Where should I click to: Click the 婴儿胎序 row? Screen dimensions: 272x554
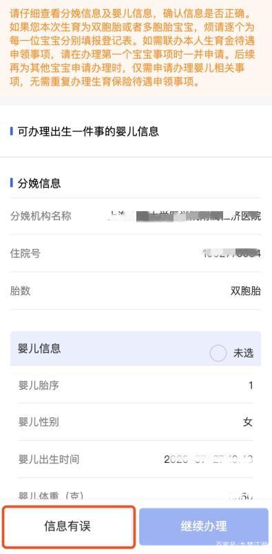tap(136, 385)
